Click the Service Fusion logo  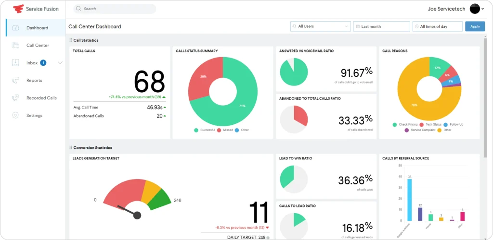click(x=36, y=9)
